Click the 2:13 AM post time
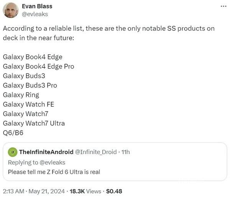The width and height of the screenshot is (230, 198). pyautogui.click(x=14, y=191)
